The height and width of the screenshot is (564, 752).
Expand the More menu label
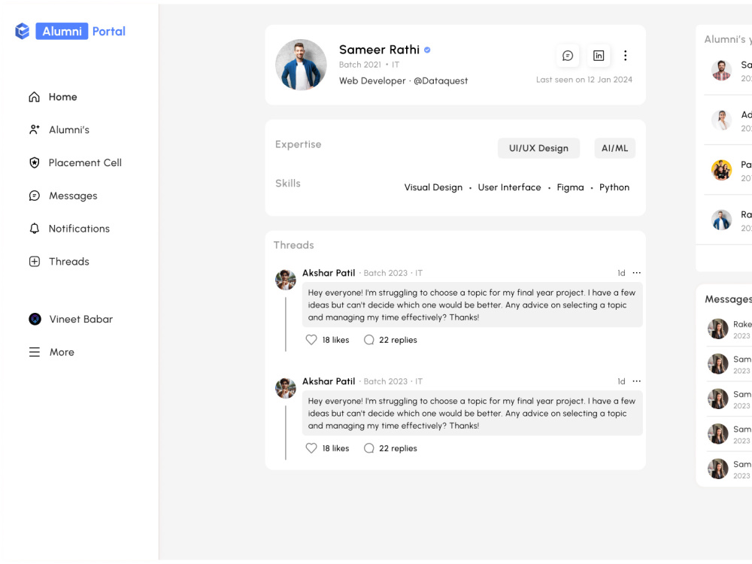pyautogui.click(x=62, y=352)
